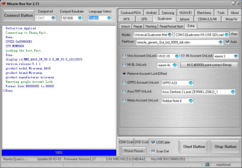This screenshot has width=242, height=168.
Task: Go to the Read/format flash sub-tab
Action: (172, 26)
